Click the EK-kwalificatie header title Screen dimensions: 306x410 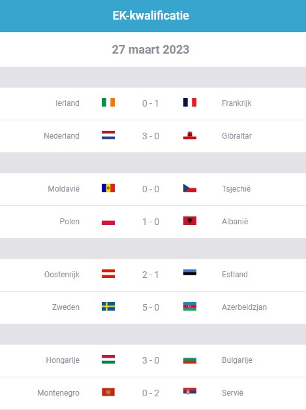(151, 16)
